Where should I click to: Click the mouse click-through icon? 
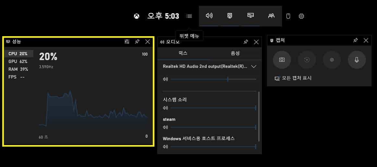click(x=288, y=16)
